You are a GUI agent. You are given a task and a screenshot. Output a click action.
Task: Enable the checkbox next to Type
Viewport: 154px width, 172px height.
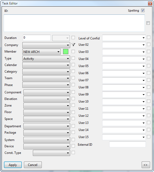click(73, 58)
